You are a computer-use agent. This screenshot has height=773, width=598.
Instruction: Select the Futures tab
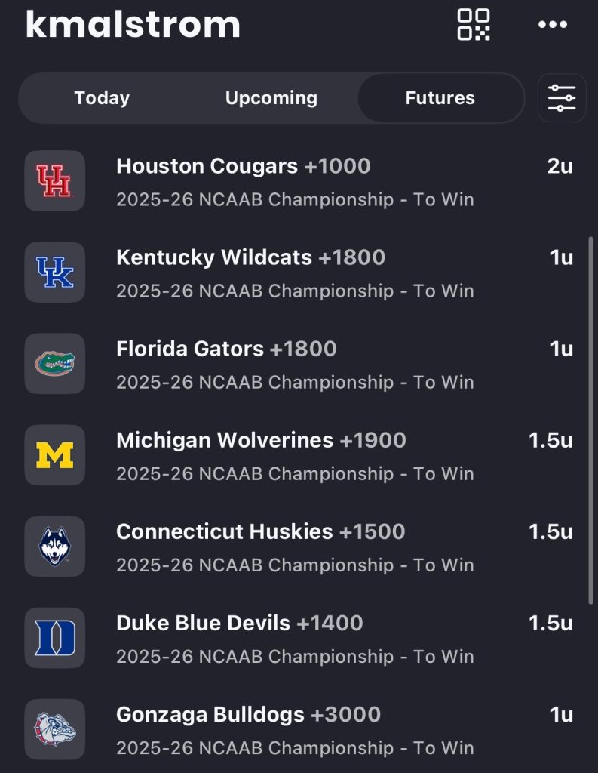(x=440, y=98)
